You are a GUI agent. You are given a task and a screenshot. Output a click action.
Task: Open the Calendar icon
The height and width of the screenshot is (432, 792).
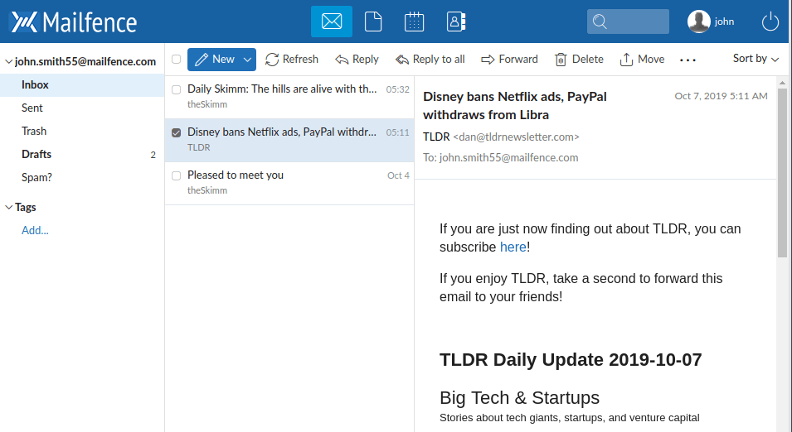tap(414, 22)
